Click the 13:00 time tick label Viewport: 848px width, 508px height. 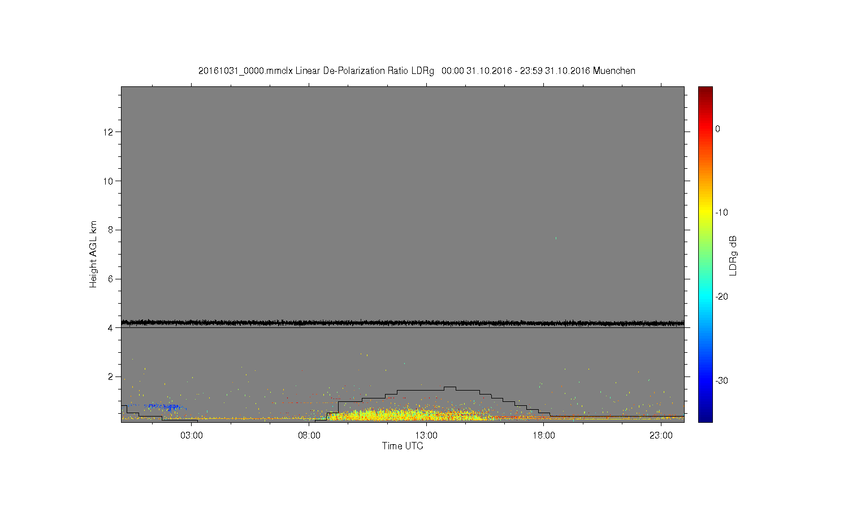pyautogui.click(x=426, y=436)
